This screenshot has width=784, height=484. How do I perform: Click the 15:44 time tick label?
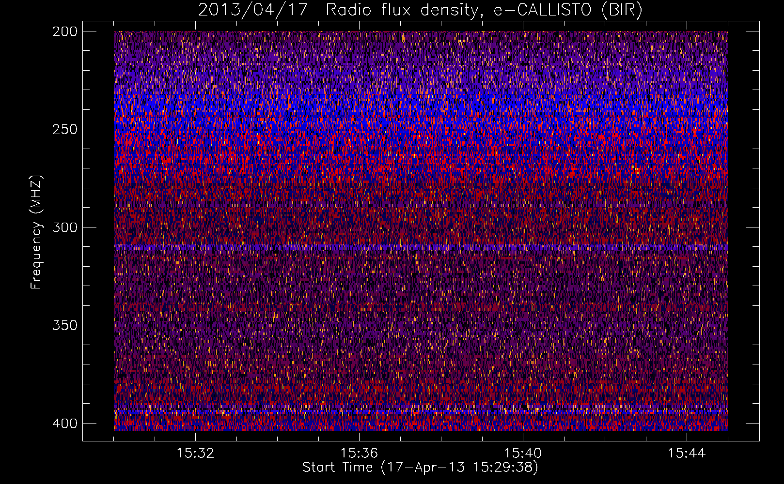pos(687,454)
